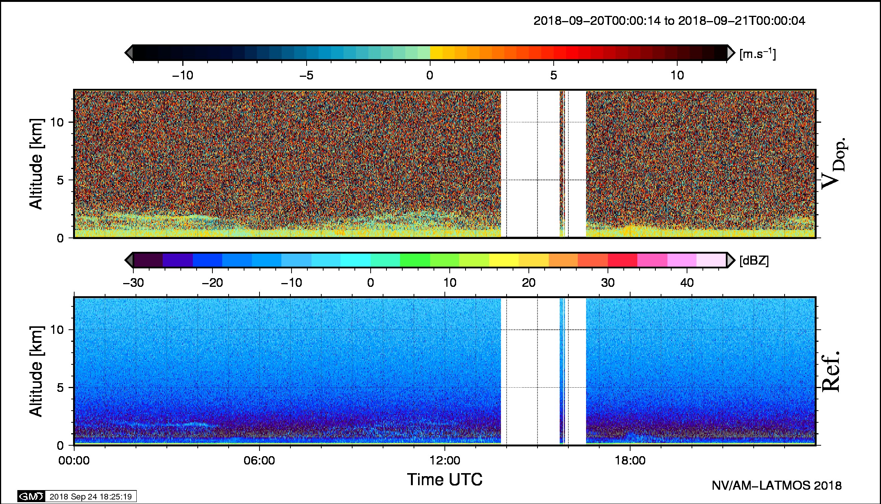Click the 18:00 time axis label
Viewport: 881px width, 504px height.
tap(630, 460)
